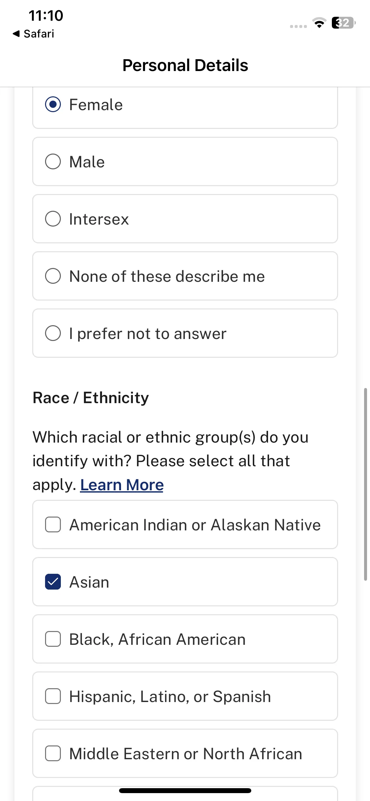Tap the clock showing 11:10
The width and height of the screenshot is (370, 801).
pos(46,15)
